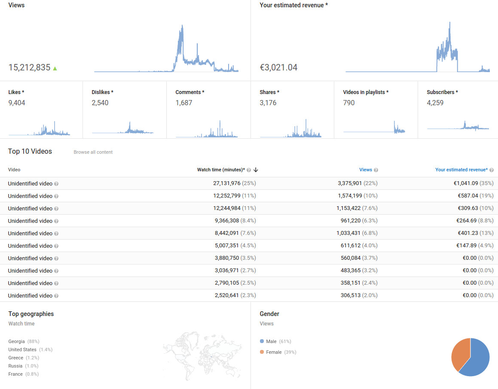Image resolution: width=498 pixels, height=389 pixels.
Task: Click the revenue cell €147.89 (4.9%)
Action: [475, 246]
